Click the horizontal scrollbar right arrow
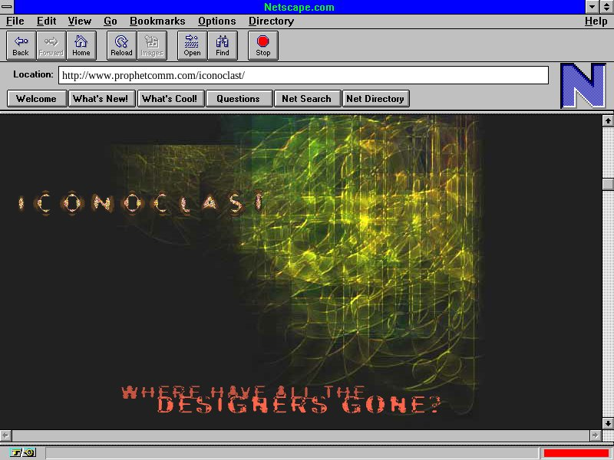The width and height of the screenshot is (614, 460). click(596, 435)
